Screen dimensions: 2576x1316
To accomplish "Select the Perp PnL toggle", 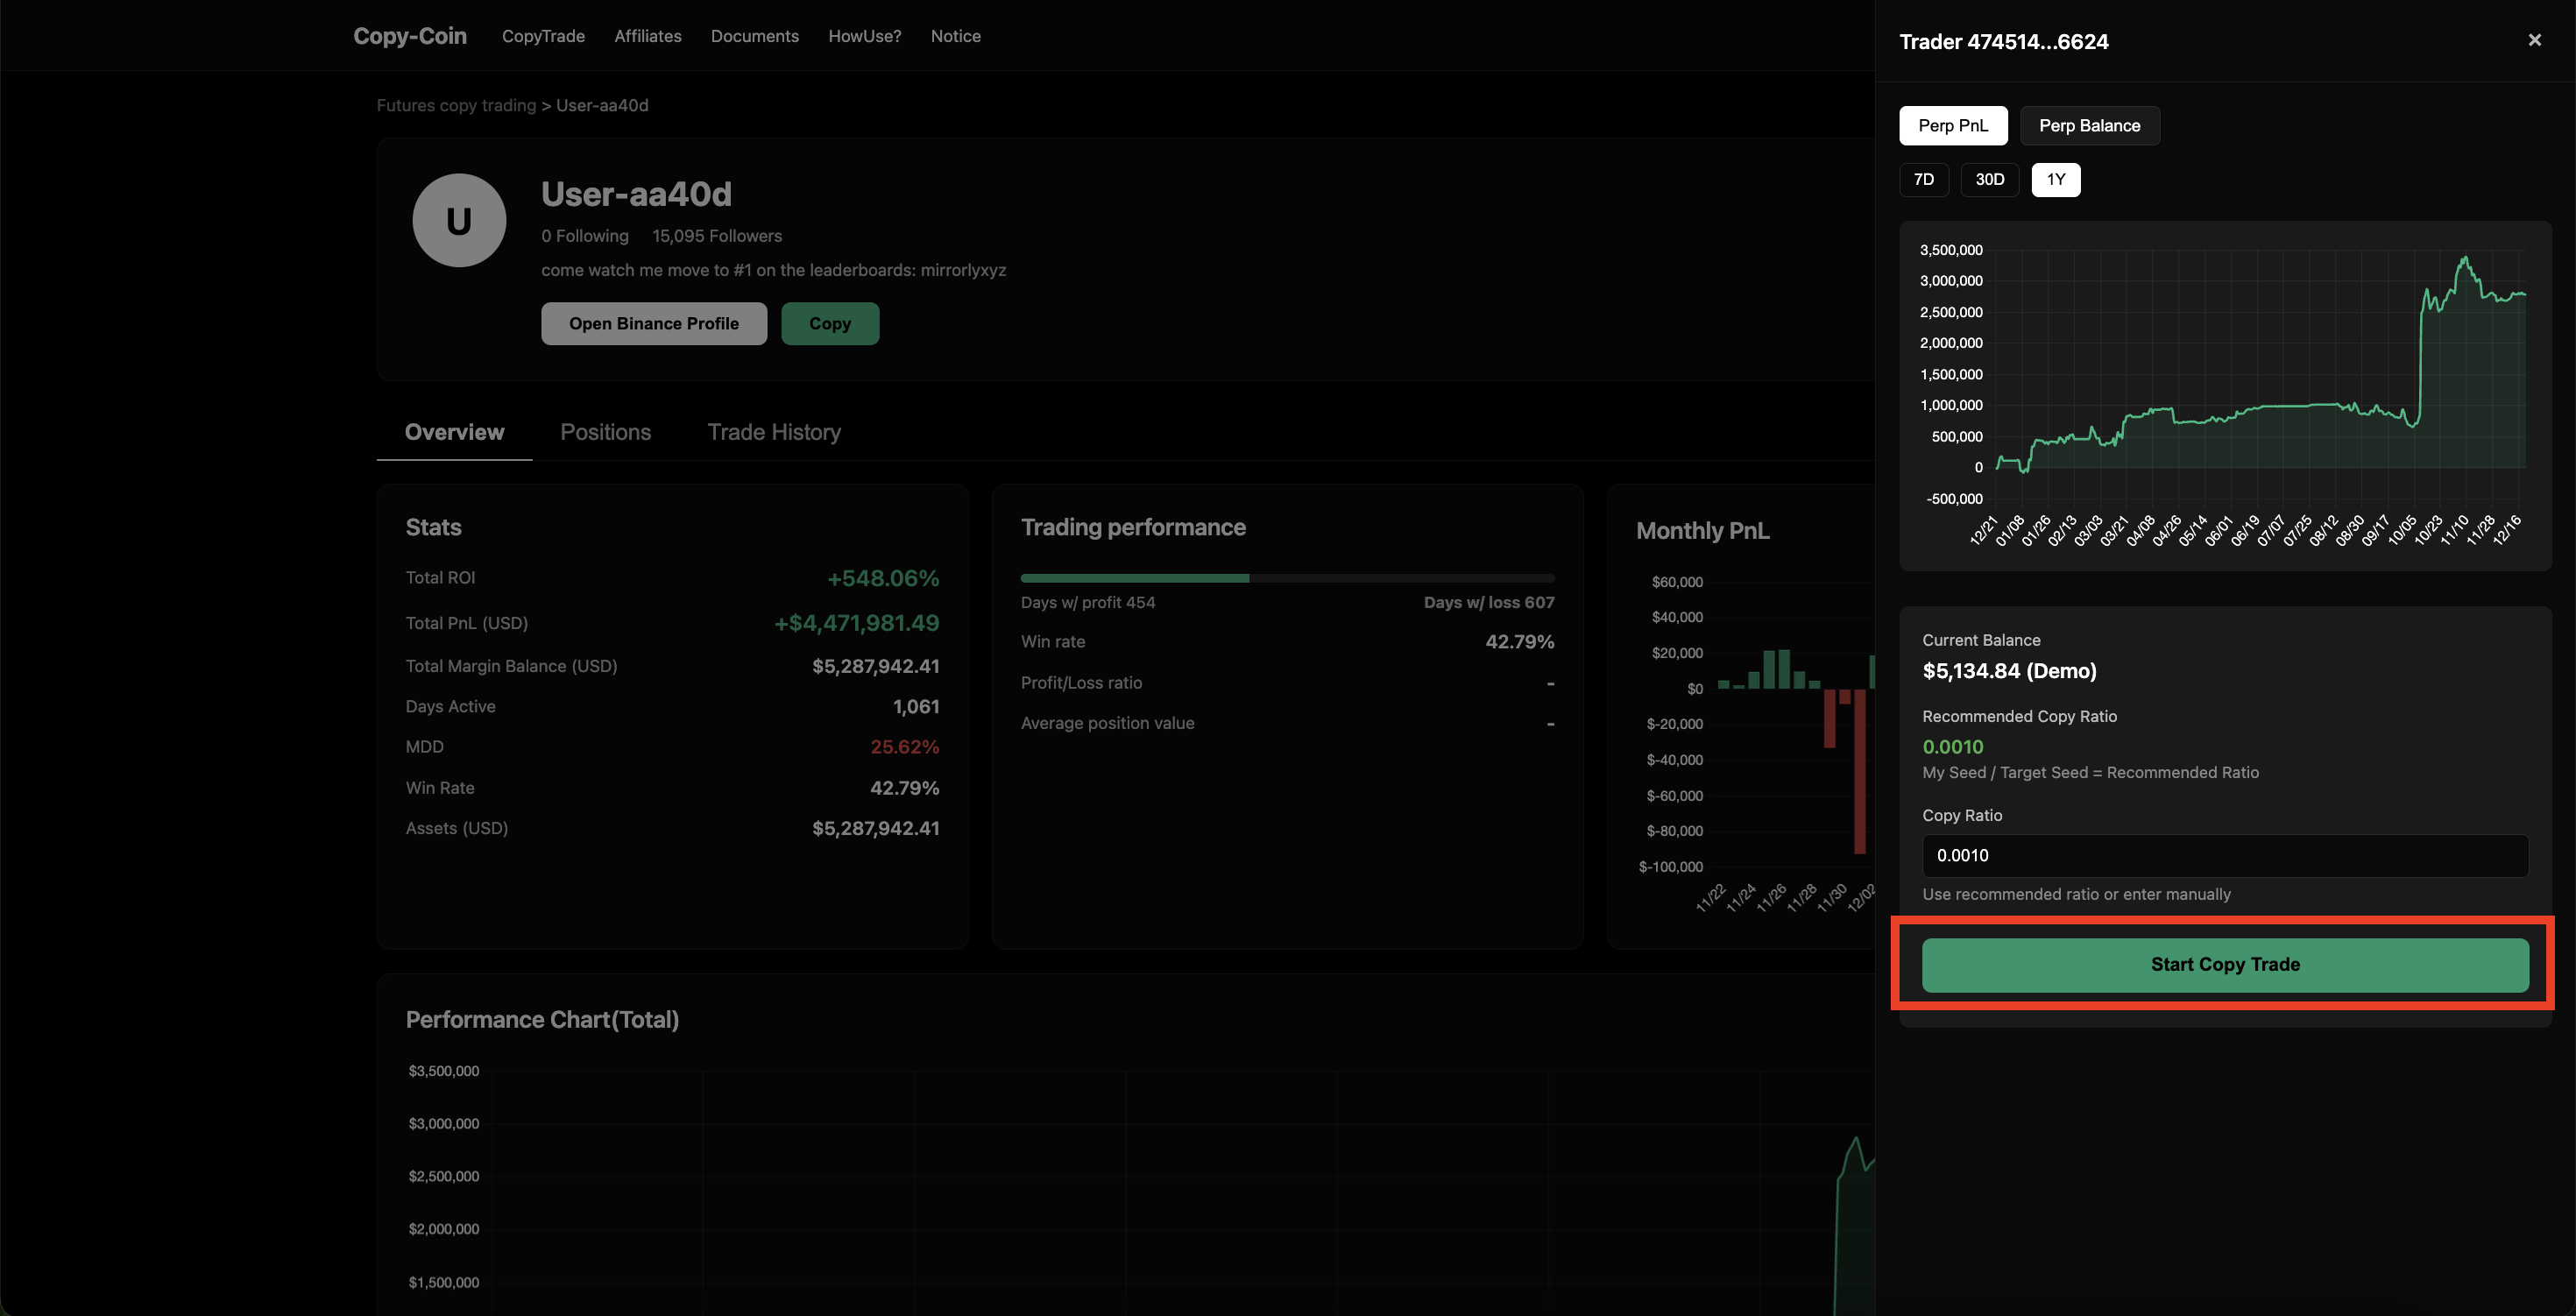I will click(1953, 126).
